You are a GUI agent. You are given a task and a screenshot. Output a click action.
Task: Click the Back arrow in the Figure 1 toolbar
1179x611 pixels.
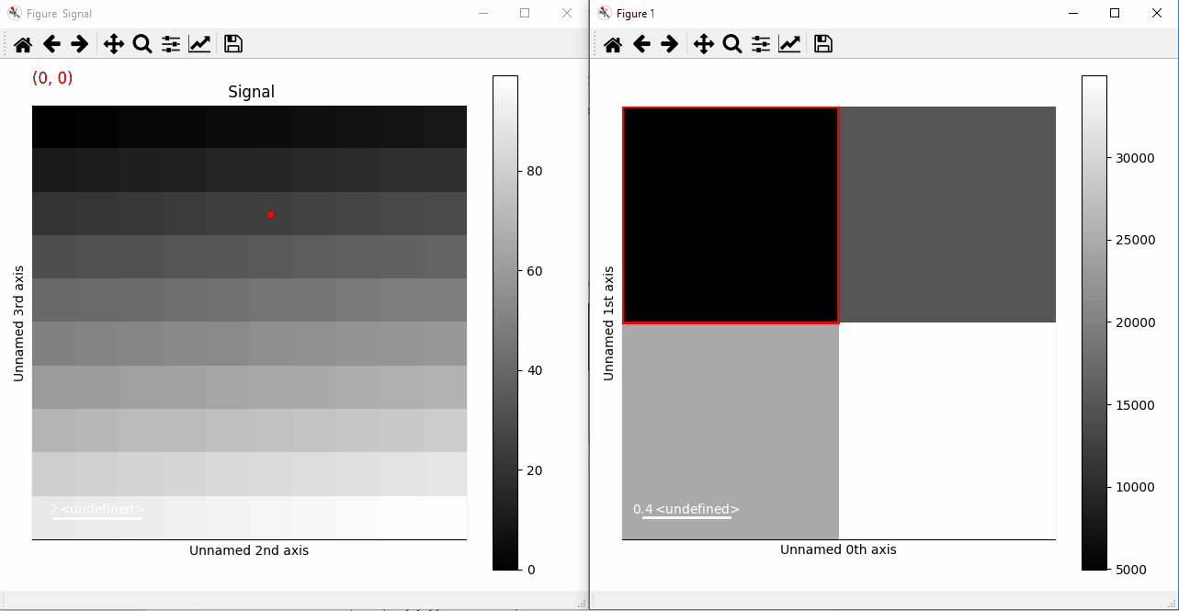[x=641, y=44]
